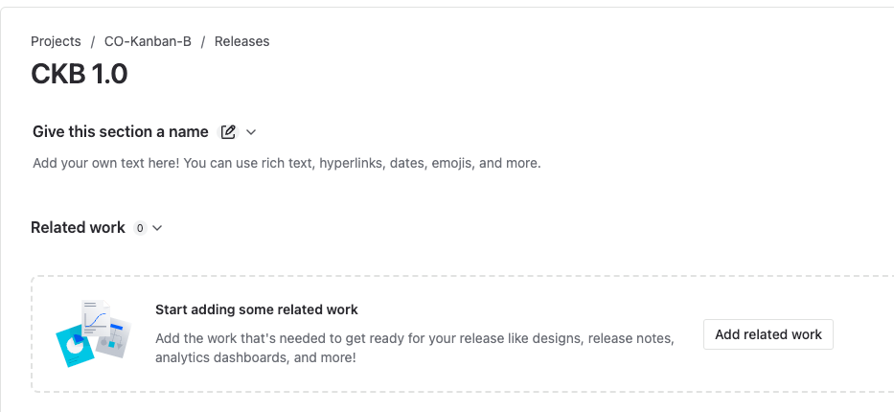This screenshot has height=412, width=894.
Task: Click the Related work count badge
Action: coord(140,228)
